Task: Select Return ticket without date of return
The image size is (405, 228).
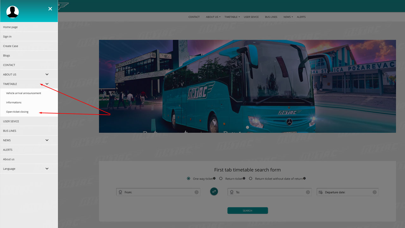Action: click(251, 179)
